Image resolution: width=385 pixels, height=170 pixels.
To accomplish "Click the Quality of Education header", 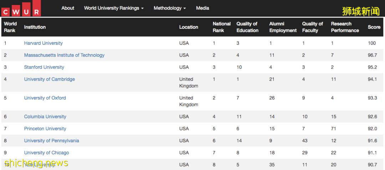I will [x=247, y=27].
